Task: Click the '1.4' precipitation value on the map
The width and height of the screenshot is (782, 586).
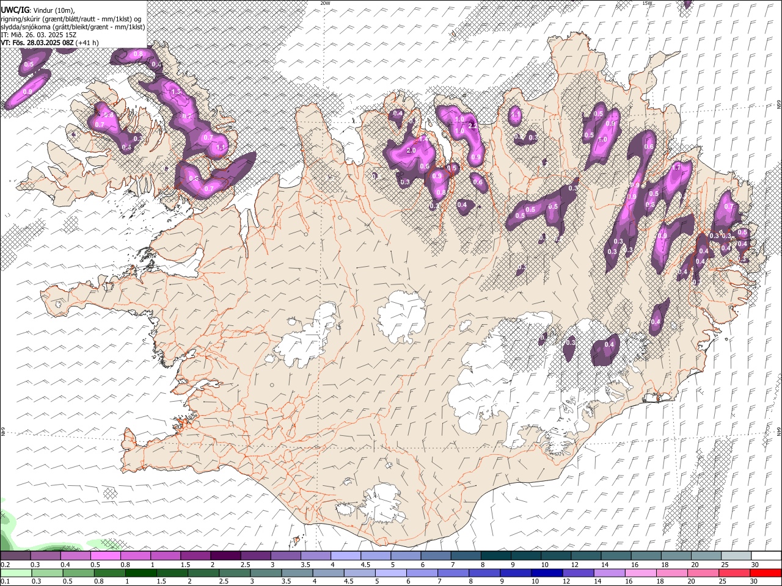Action: pyautogui.click(x=423, y=139)
